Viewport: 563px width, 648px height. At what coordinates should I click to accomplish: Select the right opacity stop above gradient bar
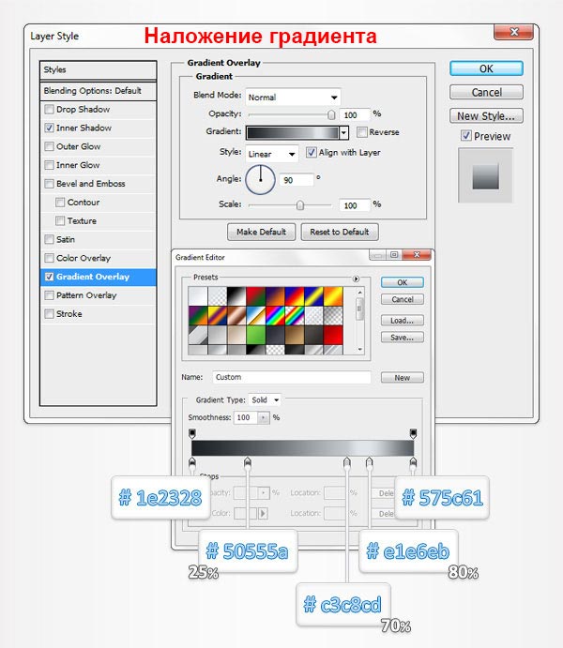[x=413, y=433]
